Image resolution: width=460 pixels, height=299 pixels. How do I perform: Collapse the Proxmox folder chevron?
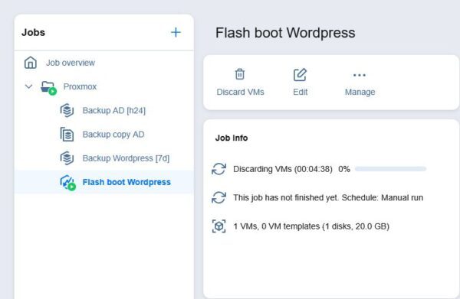(x=28, y=86)
